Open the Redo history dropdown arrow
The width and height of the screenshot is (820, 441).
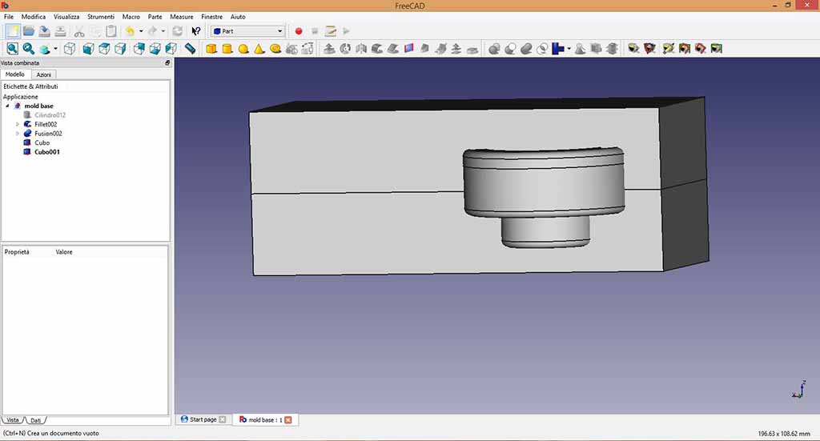point(163,31)
